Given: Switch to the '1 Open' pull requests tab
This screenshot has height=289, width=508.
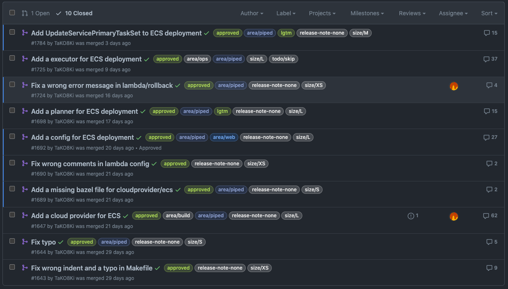Looking at the screenshot, I should pyautogui.click(x=36, y=13).
